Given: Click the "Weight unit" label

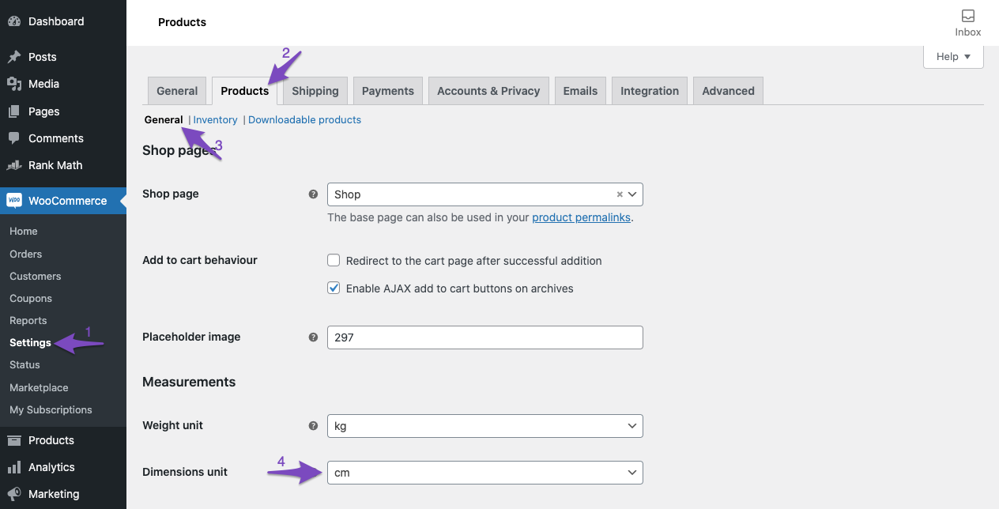Looking at the screenshot, I should (172, 425).
